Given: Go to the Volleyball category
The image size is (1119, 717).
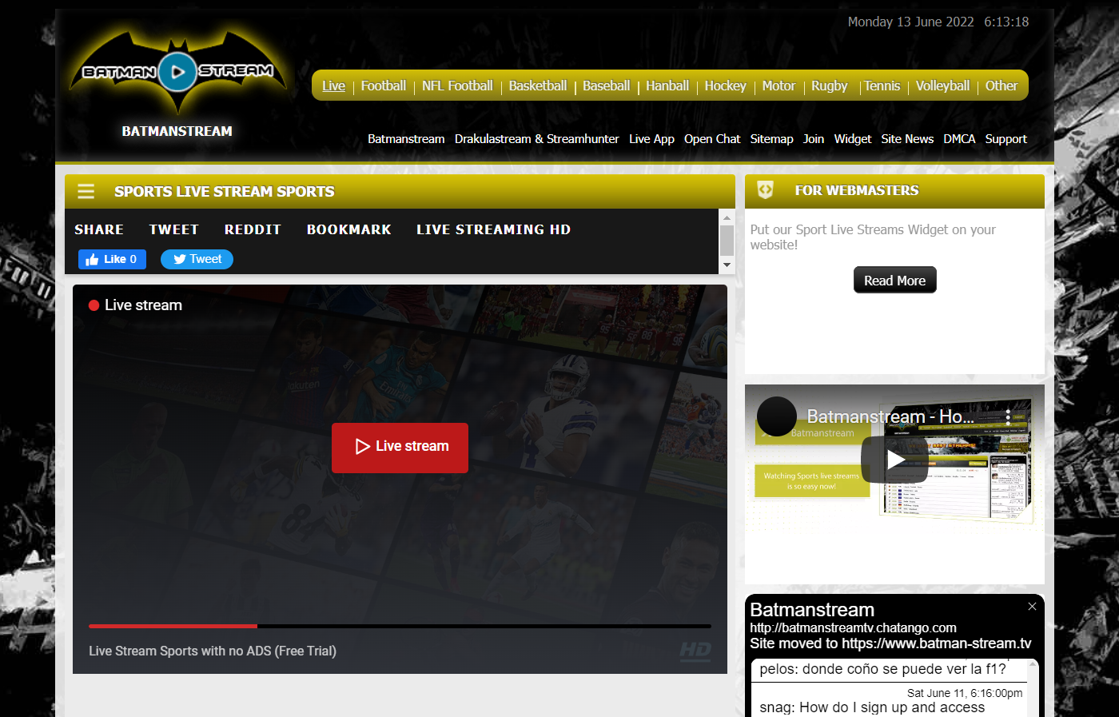Looking at the screenshot, I should point(942,86).
